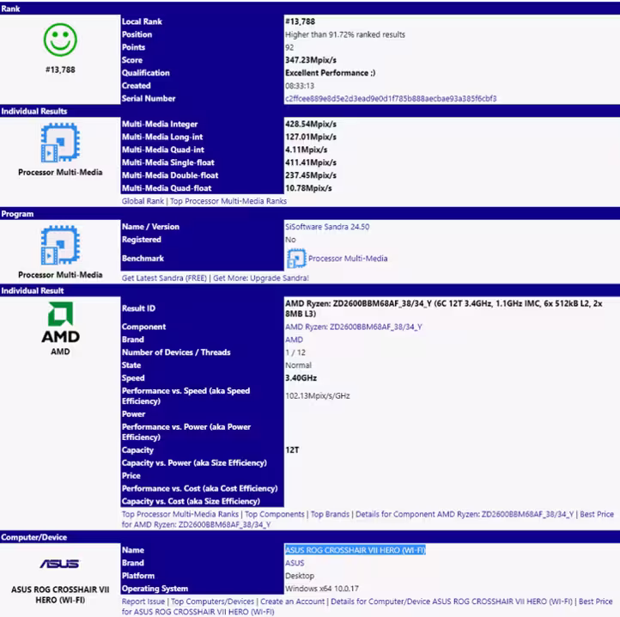
Task: Open the ASUS brand link
Action: (x=295, y=563)
